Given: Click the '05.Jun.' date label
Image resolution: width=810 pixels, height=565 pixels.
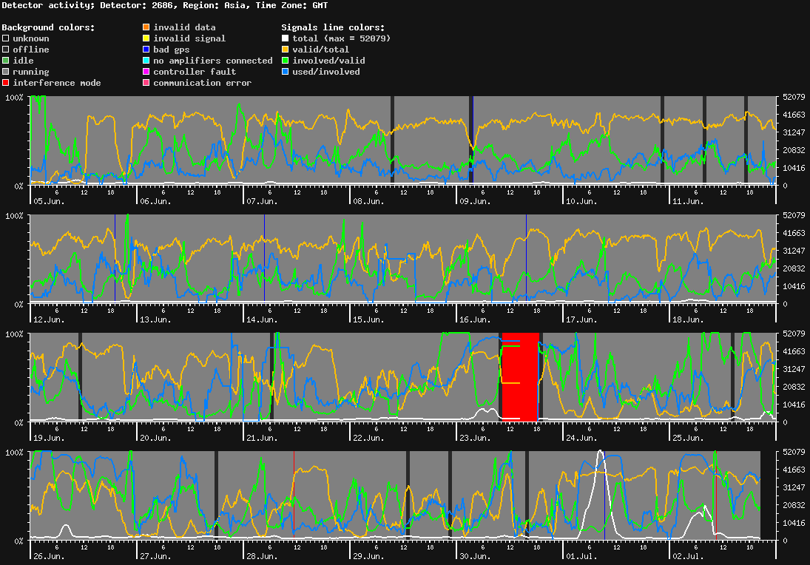Looking at the screenshot, I should [49, 201].
